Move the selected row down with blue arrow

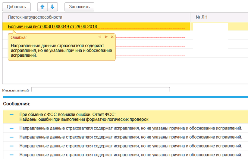(52, 6)
